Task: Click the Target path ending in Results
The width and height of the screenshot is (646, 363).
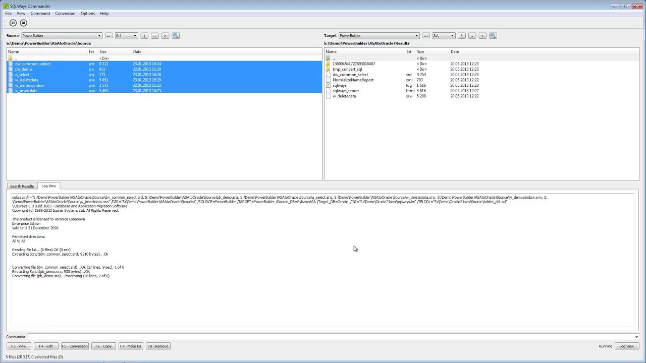Action: [366, 43]
